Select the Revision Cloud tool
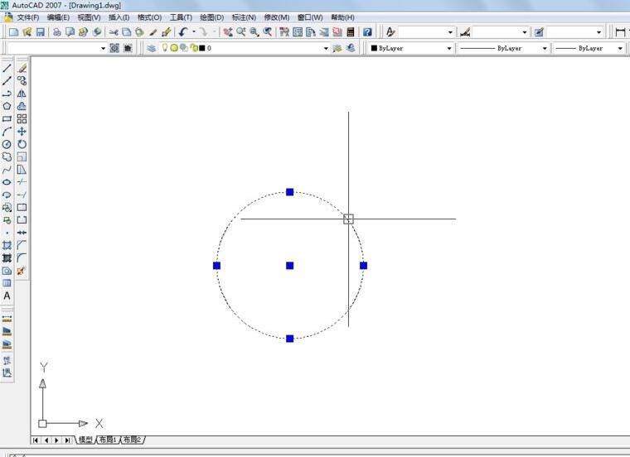 coord(7,156)
